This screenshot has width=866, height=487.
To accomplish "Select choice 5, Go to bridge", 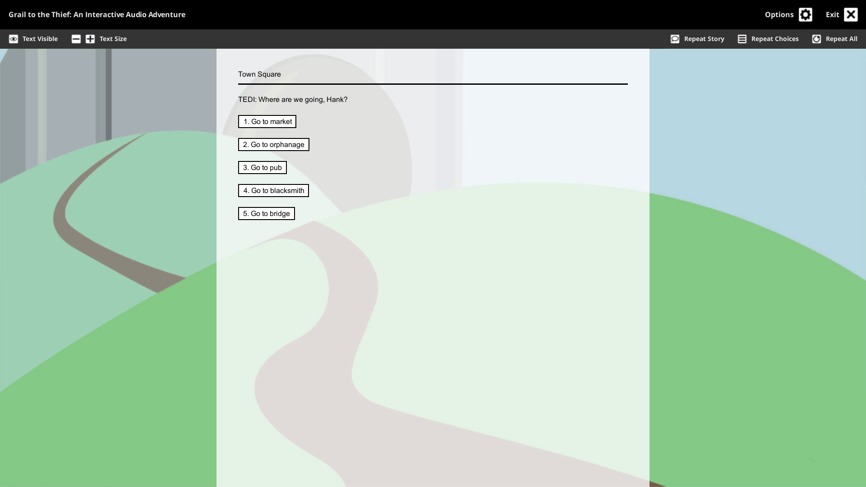I will point(266,213).
